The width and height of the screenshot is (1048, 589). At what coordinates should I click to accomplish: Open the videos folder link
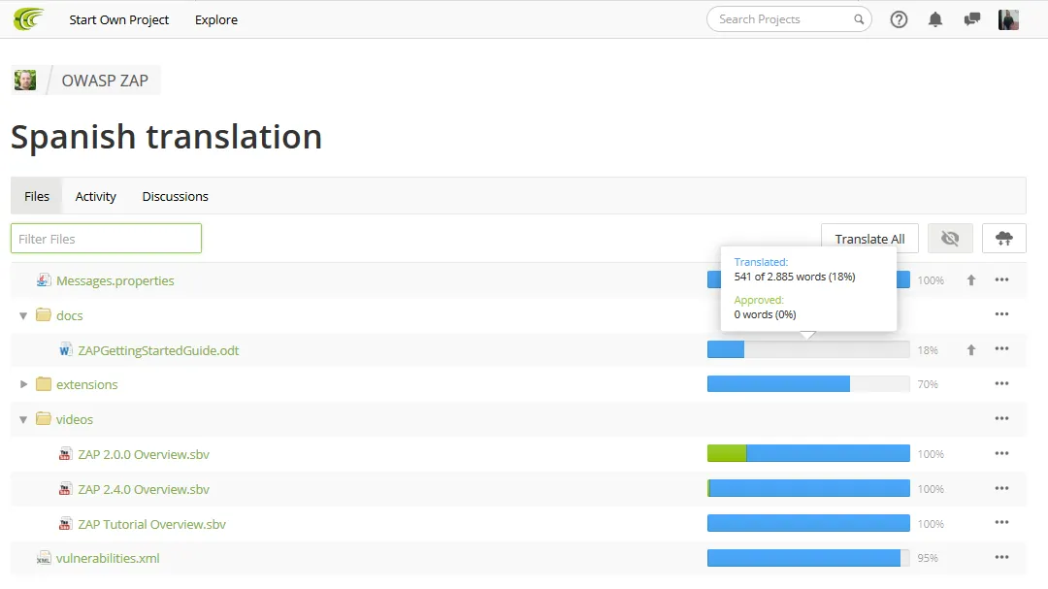[74, 418]
